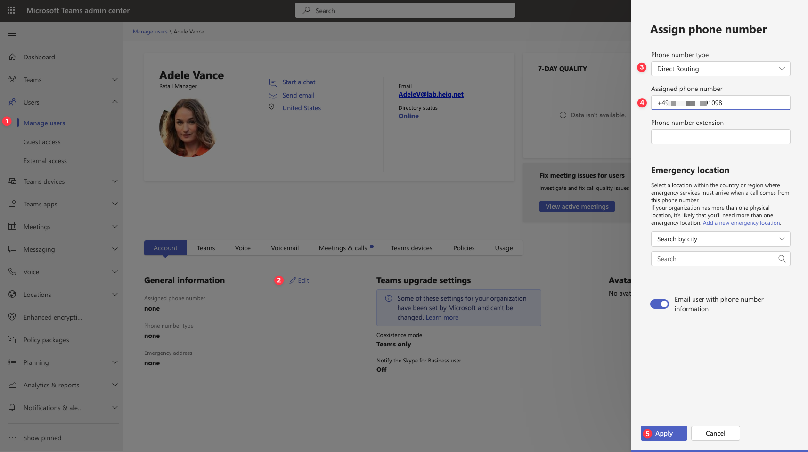This screenshot has height=452, width=808.
Task: Click the Messaging chat icon
Action: pyautogui.click(x=12, y=249)
